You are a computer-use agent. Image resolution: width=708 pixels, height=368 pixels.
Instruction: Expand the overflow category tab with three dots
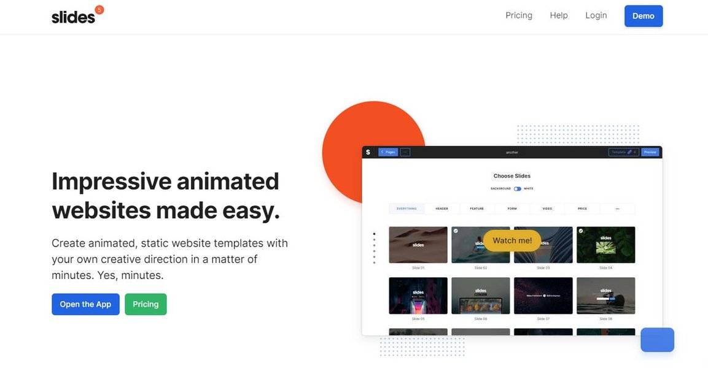point(617,208)
